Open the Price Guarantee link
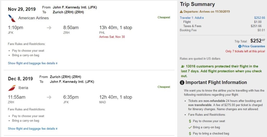This screenshot has width=267, height=137. click(253, 46)
